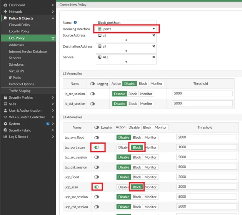Set udp_src_session action to Monitor
The image size is (242, 215).
point(150,197)
